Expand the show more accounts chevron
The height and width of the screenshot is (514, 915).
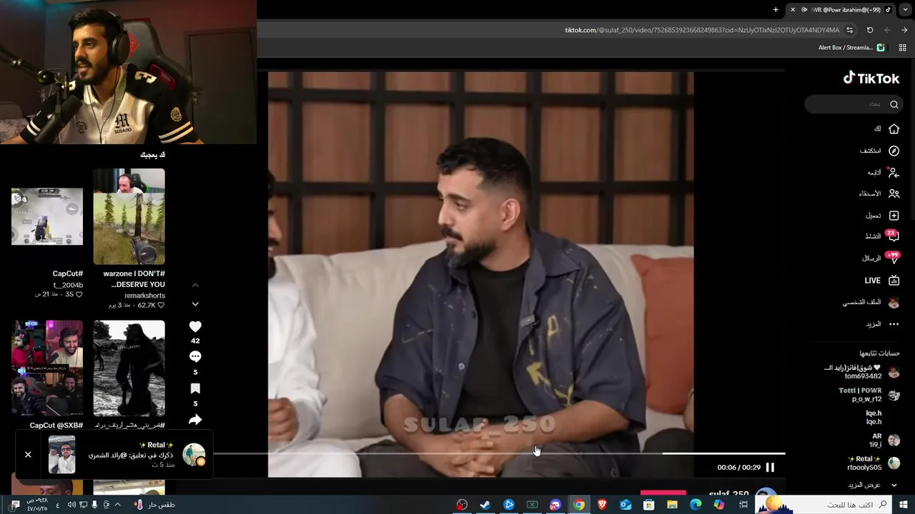(894, 485)
